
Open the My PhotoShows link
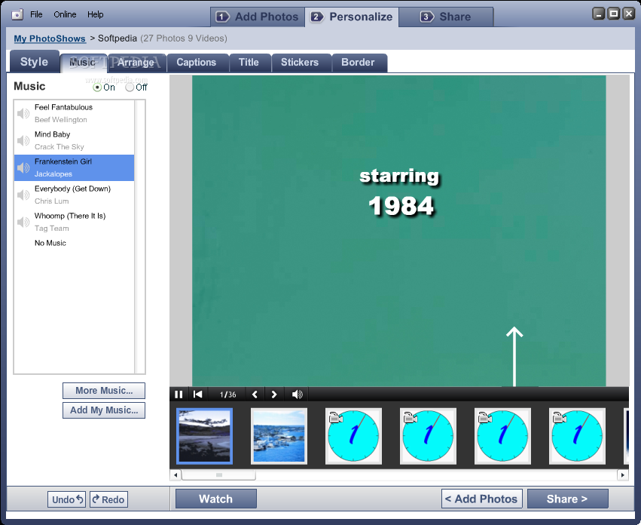[x=50, y=38]
